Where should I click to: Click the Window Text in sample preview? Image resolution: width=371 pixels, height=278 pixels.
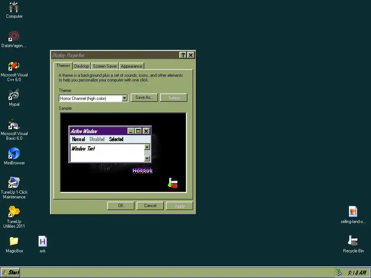(83, 148)
